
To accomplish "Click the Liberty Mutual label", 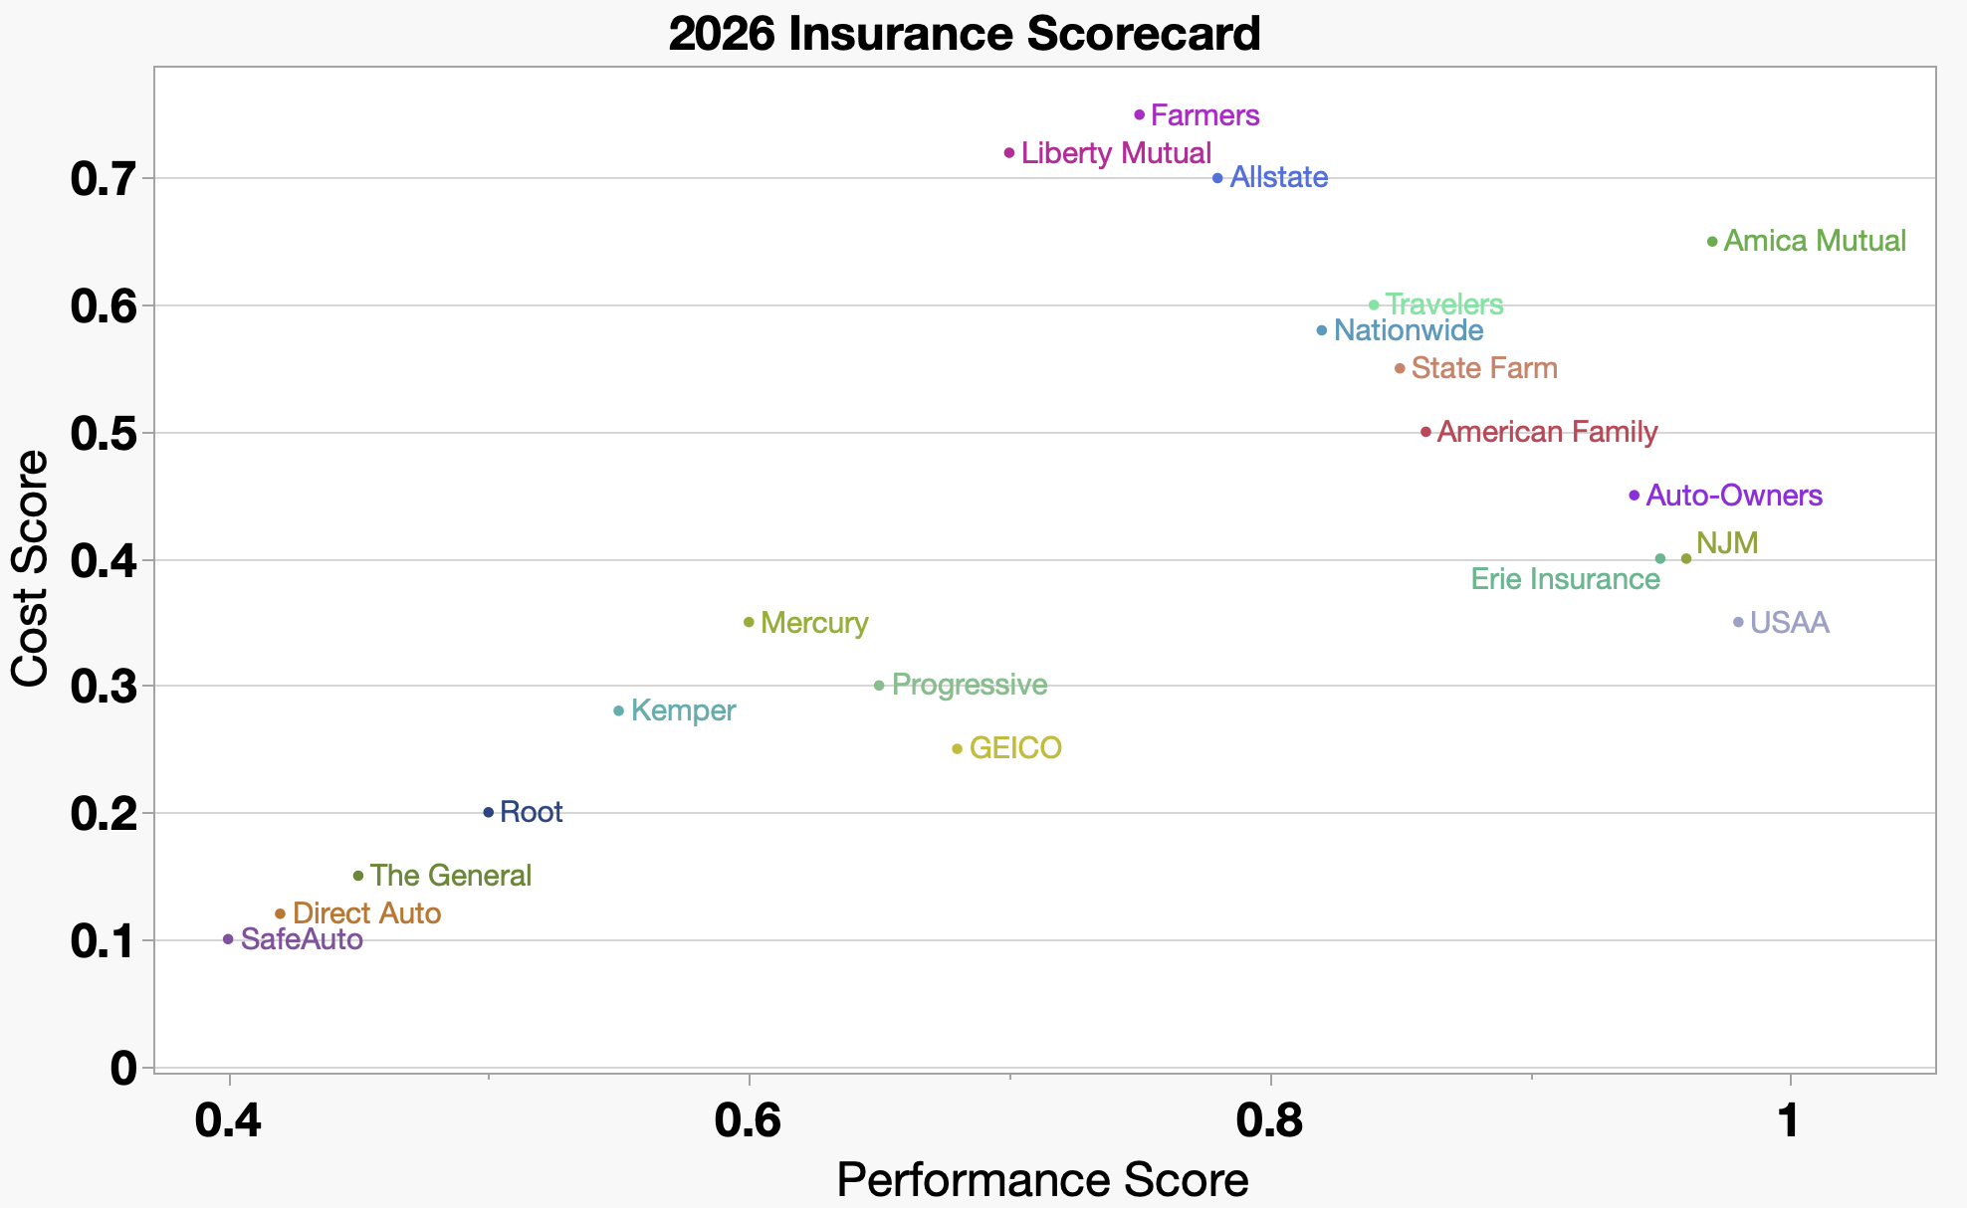I will click(1116, 153).
